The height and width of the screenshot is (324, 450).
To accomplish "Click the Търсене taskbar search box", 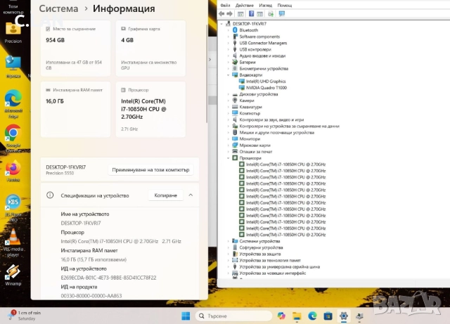I will (x=234, y=316).
